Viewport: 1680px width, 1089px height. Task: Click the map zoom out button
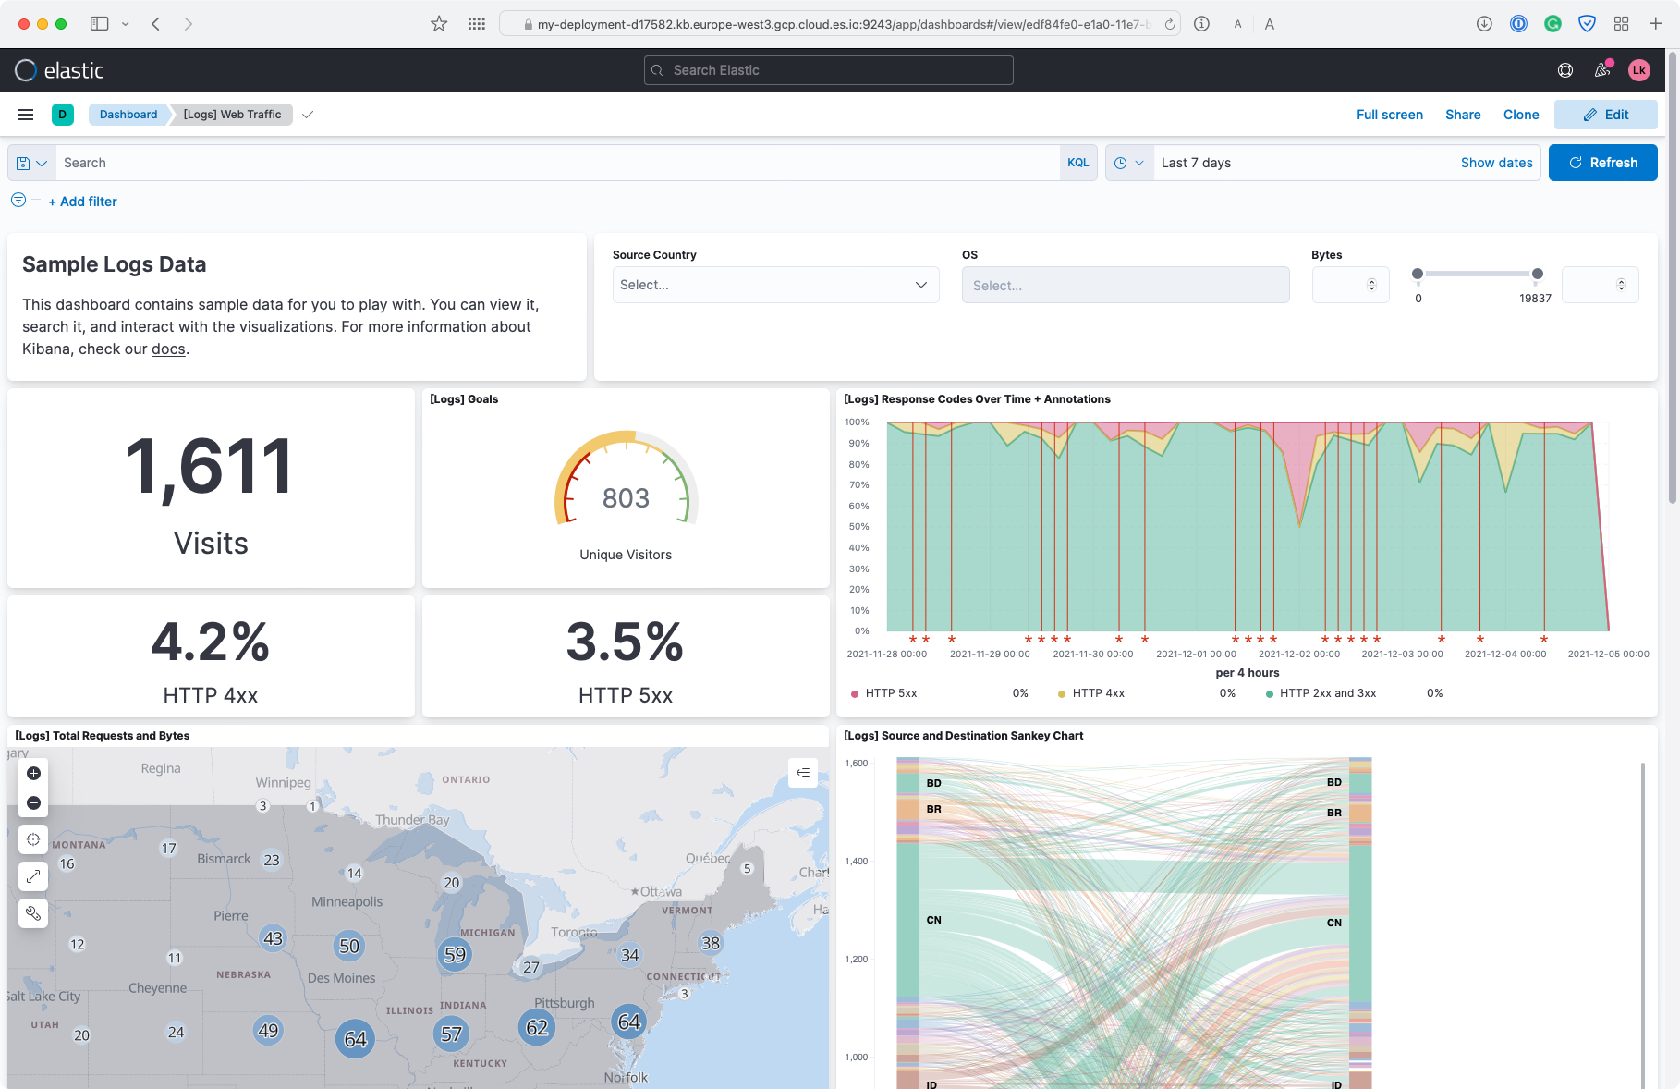pos(33,803)
